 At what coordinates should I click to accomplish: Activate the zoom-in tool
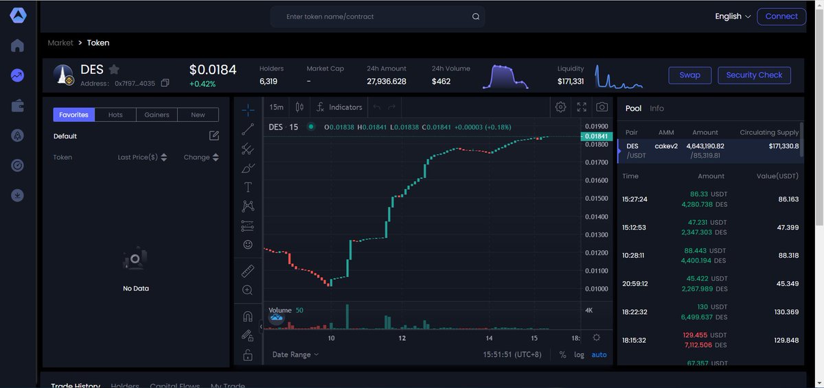(x=248, y=290)
